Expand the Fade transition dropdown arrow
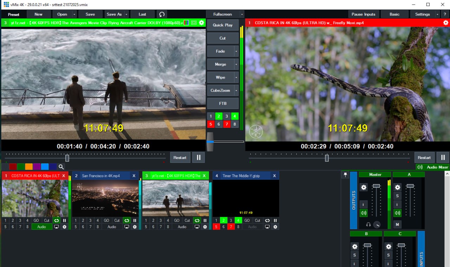 236,51
